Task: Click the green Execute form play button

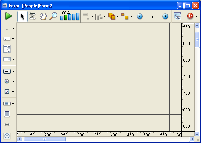Action: tap(8, 16)
